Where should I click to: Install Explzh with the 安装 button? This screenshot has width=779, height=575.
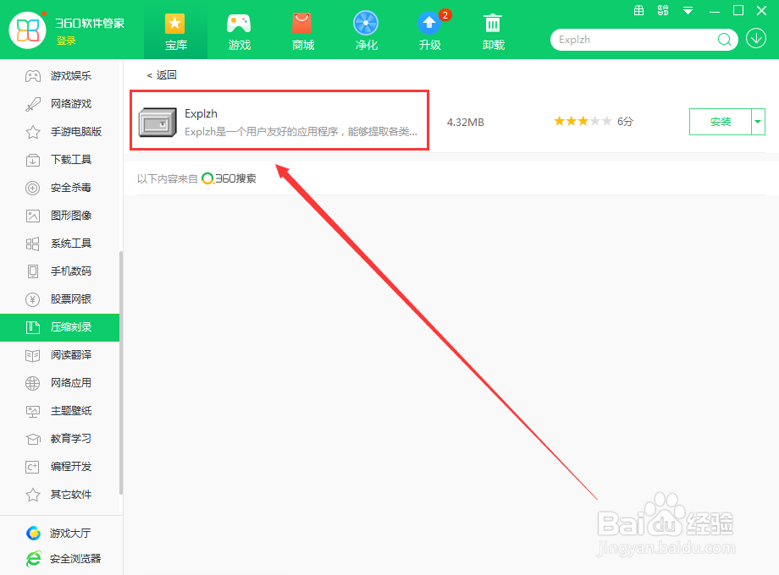click(x=721, y=122)
